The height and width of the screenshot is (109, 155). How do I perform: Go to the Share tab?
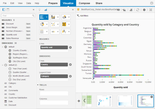pyautogui.click(x=99, y=3)
